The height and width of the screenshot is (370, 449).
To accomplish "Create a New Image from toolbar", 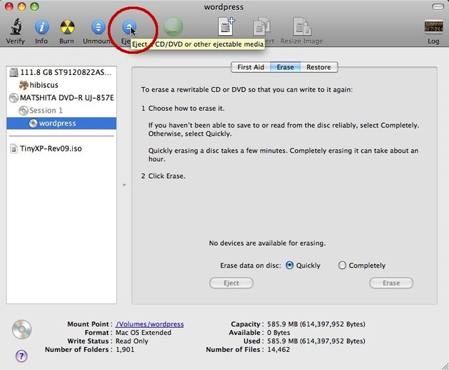I will tap(226, 27).
